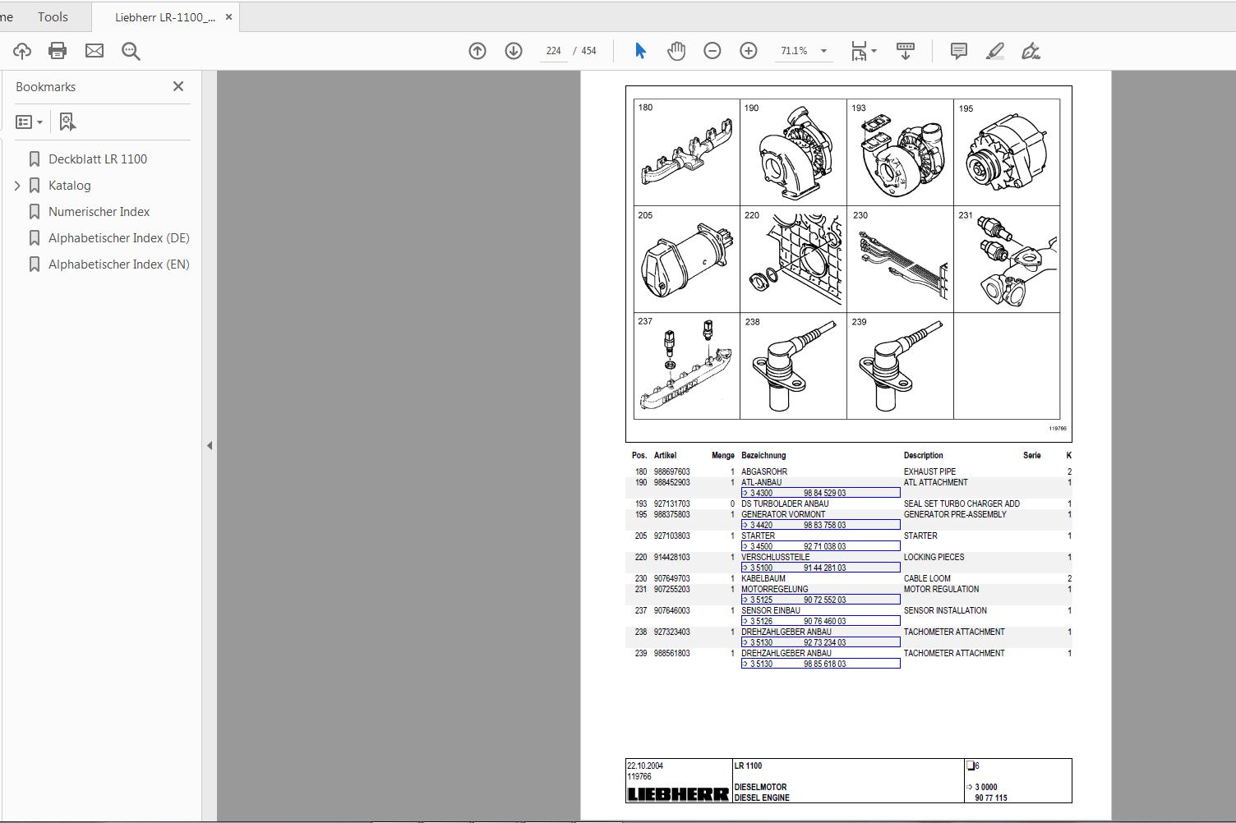
Task: Open Find with the search magnifier icon
Action: [x=130, y=50]
